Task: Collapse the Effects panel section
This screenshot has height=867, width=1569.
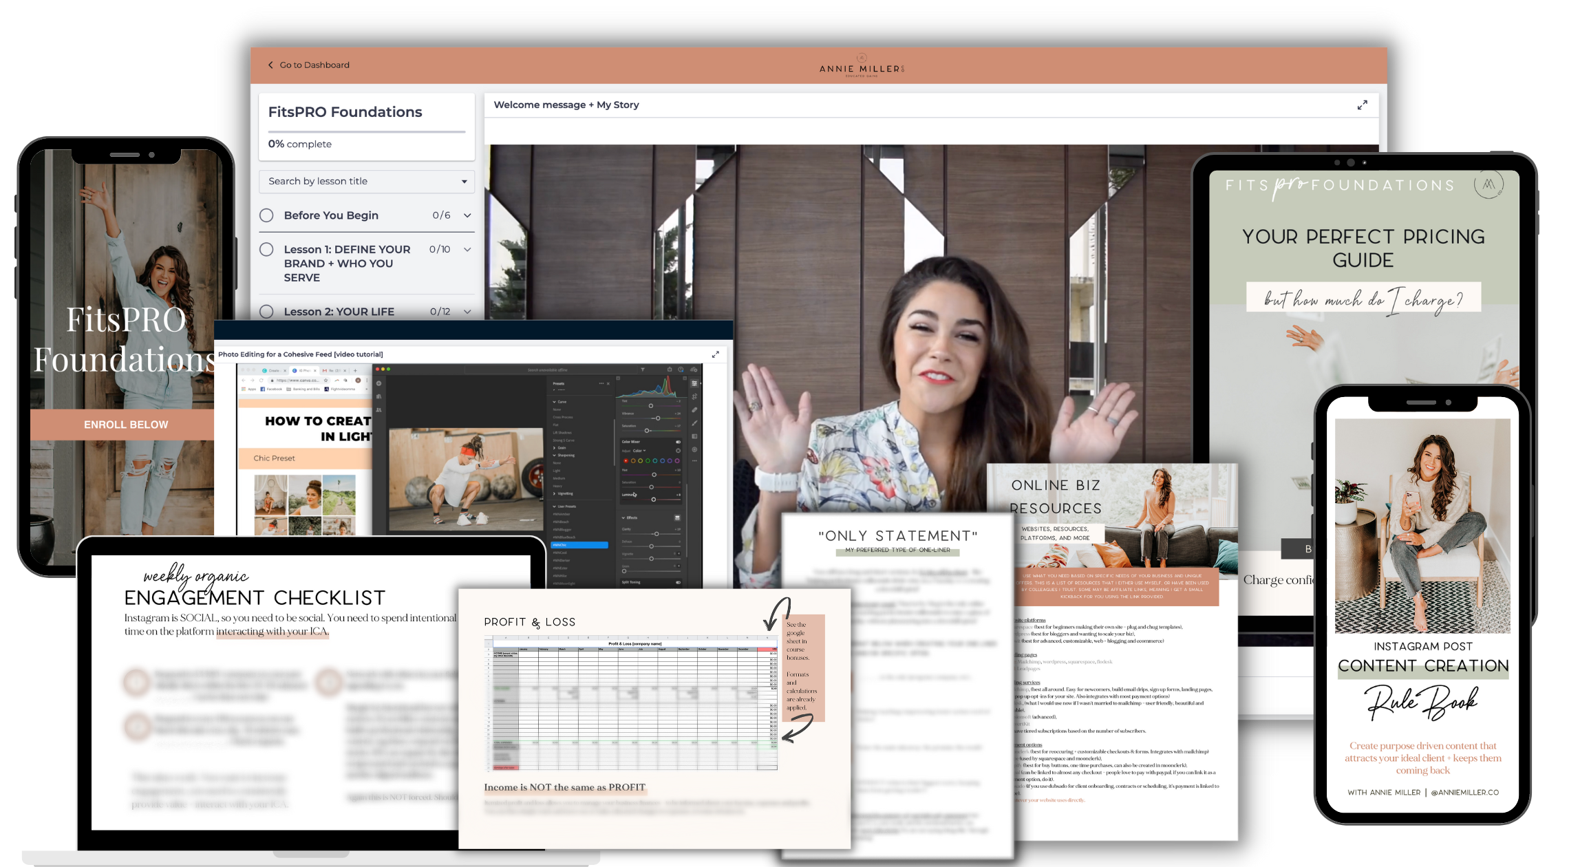Action: click(x=623, y=518)
